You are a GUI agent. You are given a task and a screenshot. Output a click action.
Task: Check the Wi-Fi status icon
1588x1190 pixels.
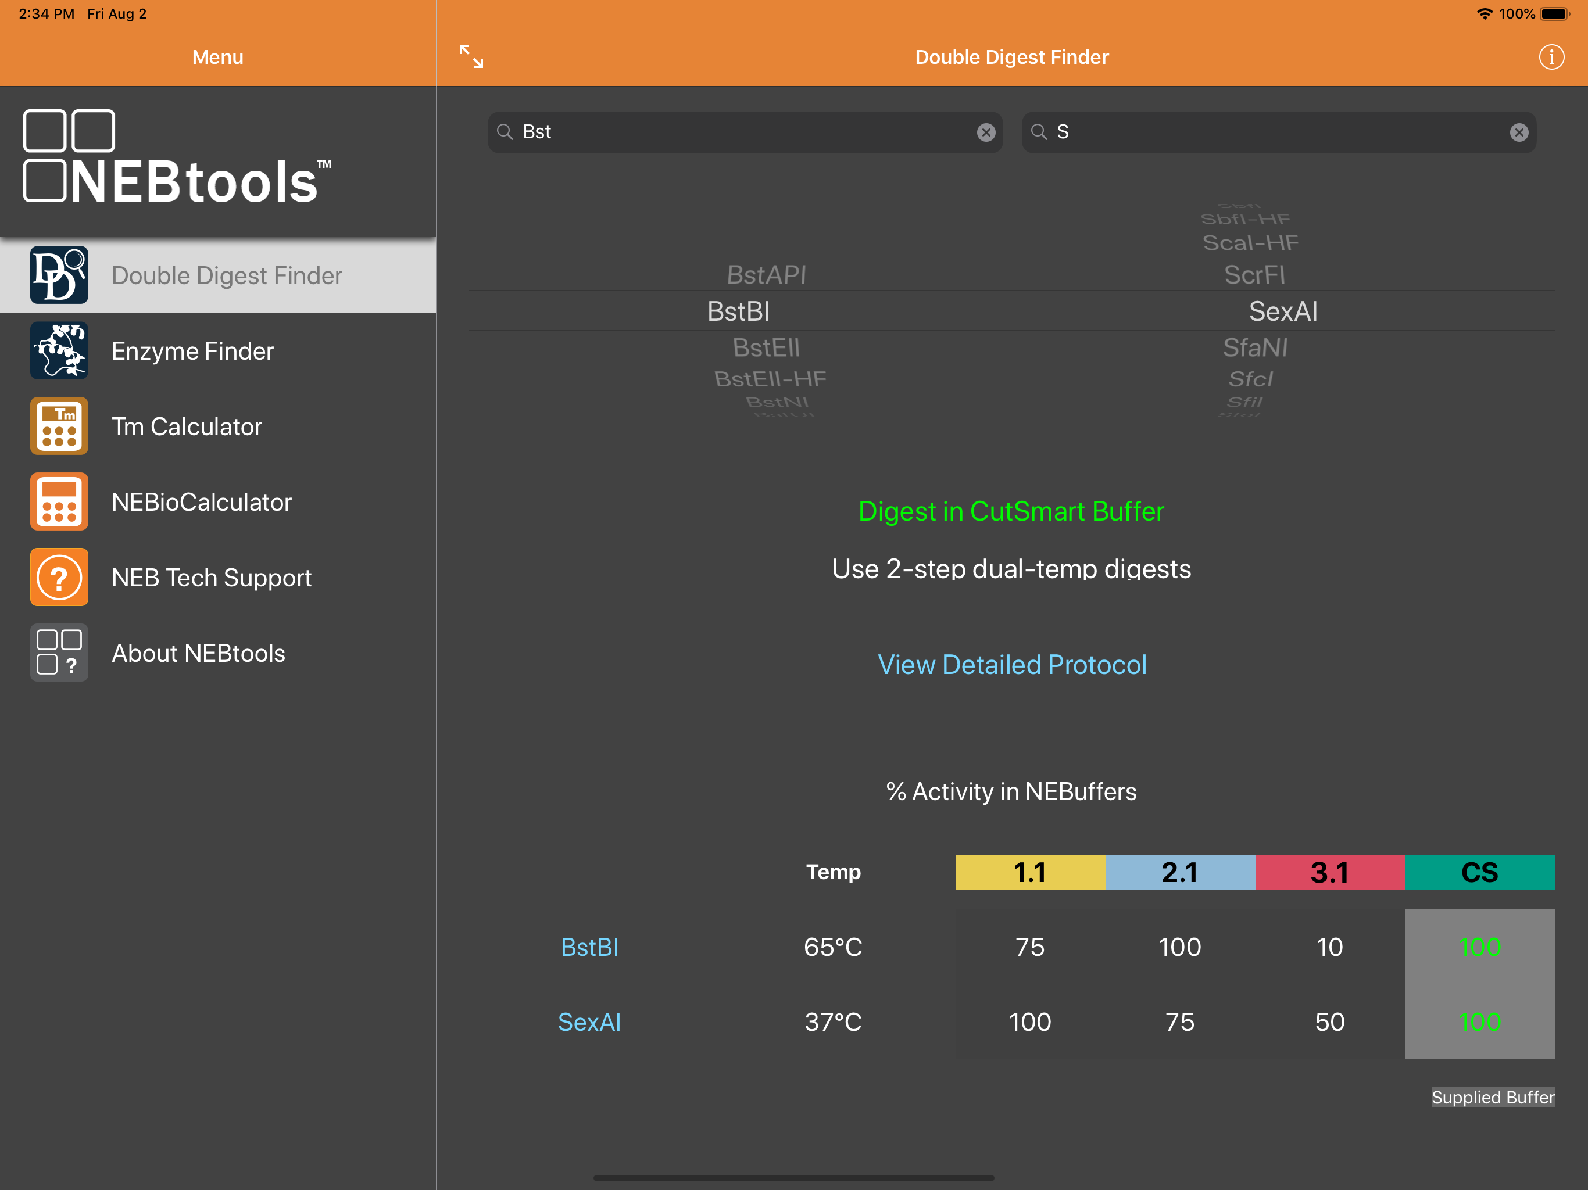[1484, 13]
